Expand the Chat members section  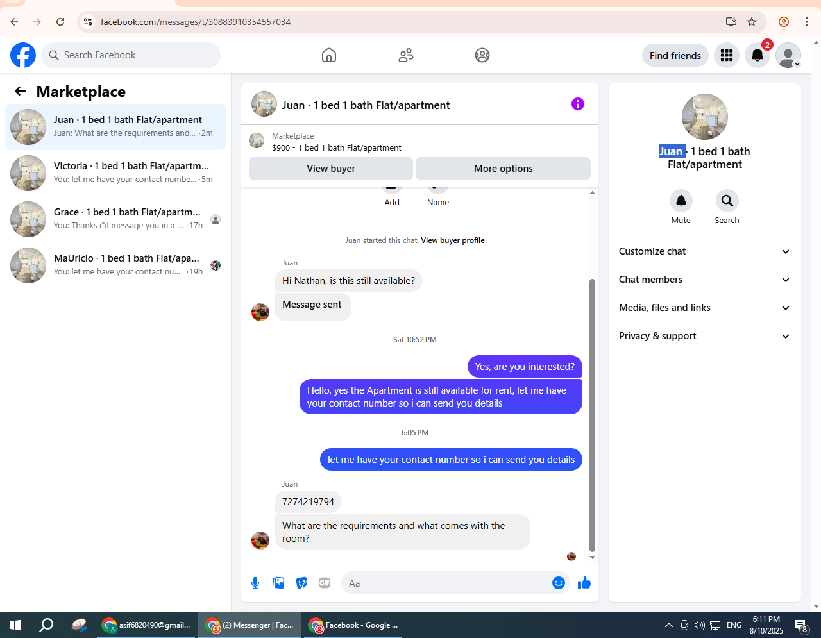point(704,280)
